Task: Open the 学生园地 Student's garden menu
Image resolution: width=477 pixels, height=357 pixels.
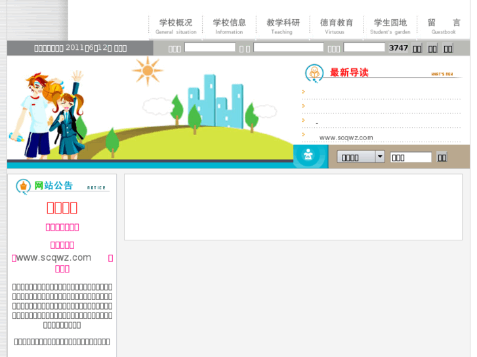Action: pyautogui.click(x=390, y=26)
